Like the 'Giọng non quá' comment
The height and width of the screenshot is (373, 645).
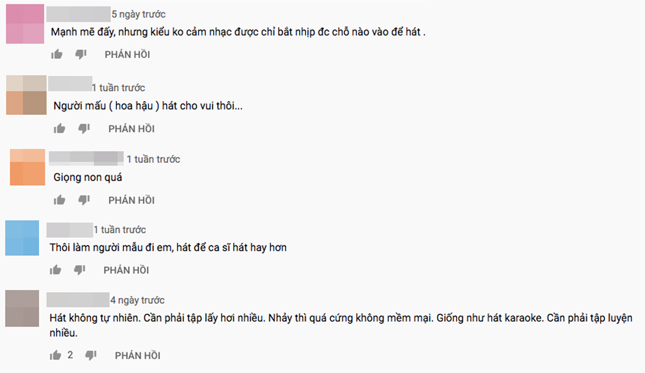59,200
